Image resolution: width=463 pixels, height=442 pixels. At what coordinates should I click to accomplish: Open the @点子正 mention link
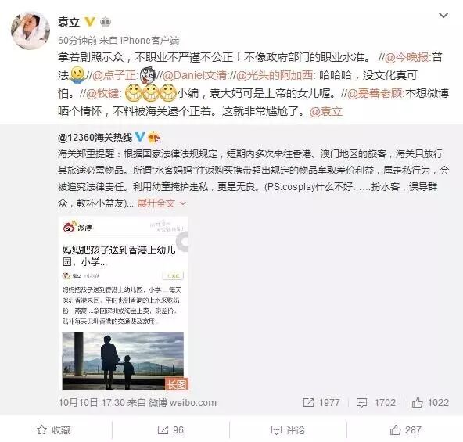114,75
